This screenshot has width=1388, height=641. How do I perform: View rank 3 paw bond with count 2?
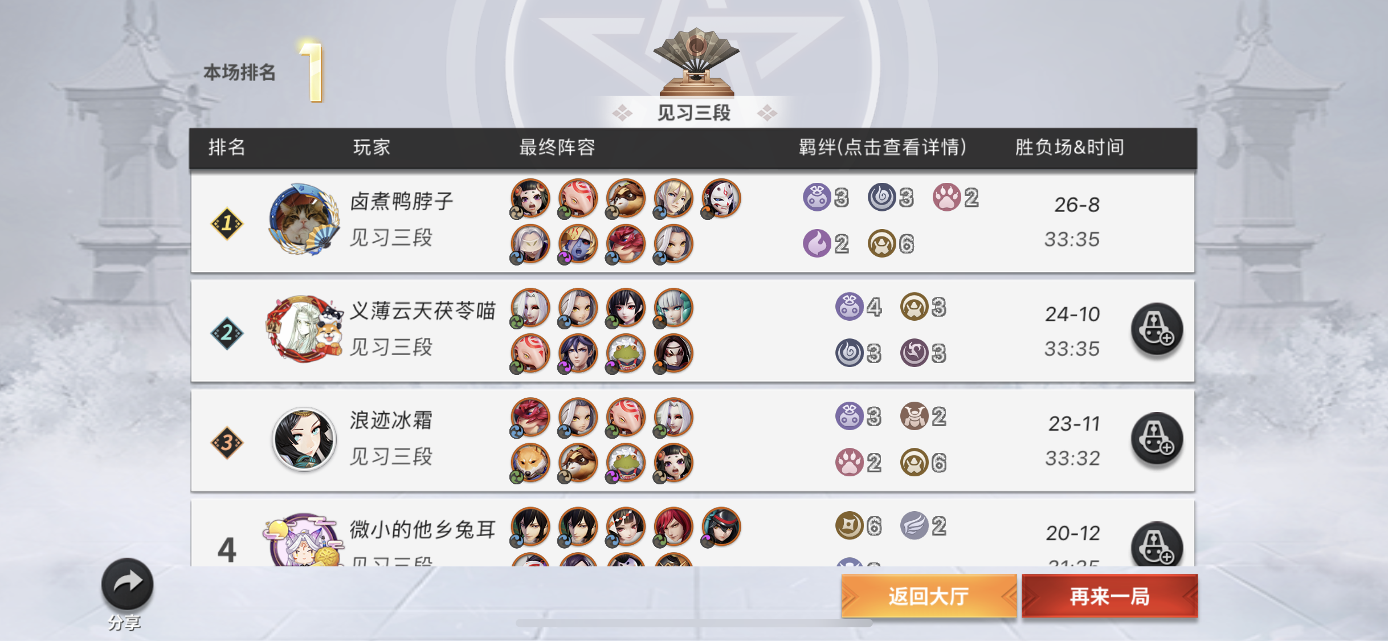(849, 462)
